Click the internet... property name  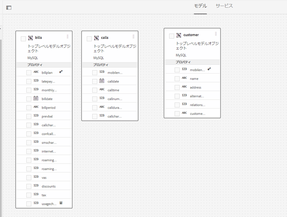[49, 151]
